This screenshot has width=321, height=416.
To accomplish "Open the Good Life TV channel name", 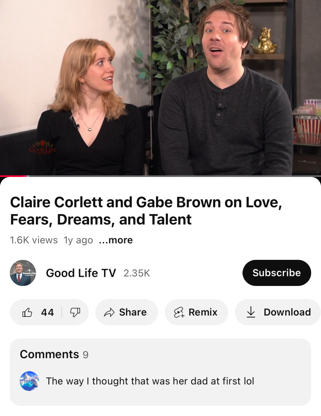I will tap(81, 273).
